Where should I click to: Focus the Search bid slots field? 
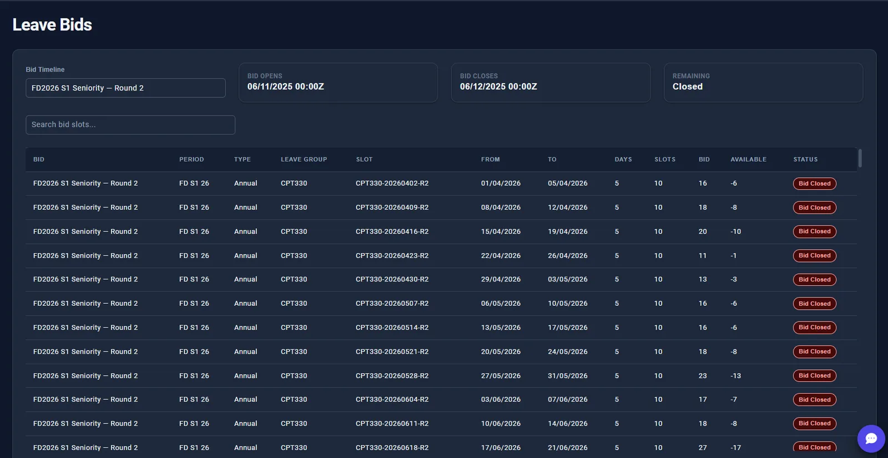tap(130, 125)
